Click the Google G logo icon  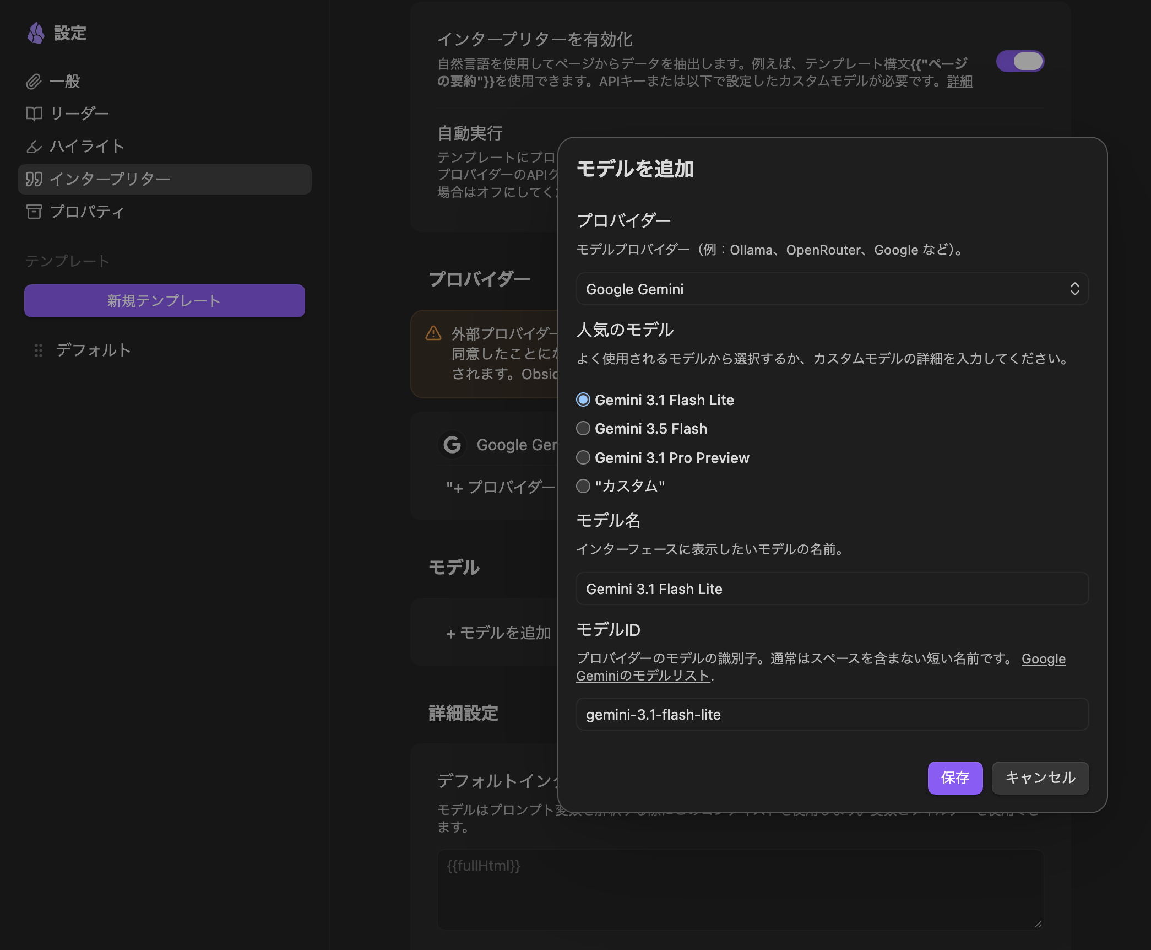coord(452,445)
